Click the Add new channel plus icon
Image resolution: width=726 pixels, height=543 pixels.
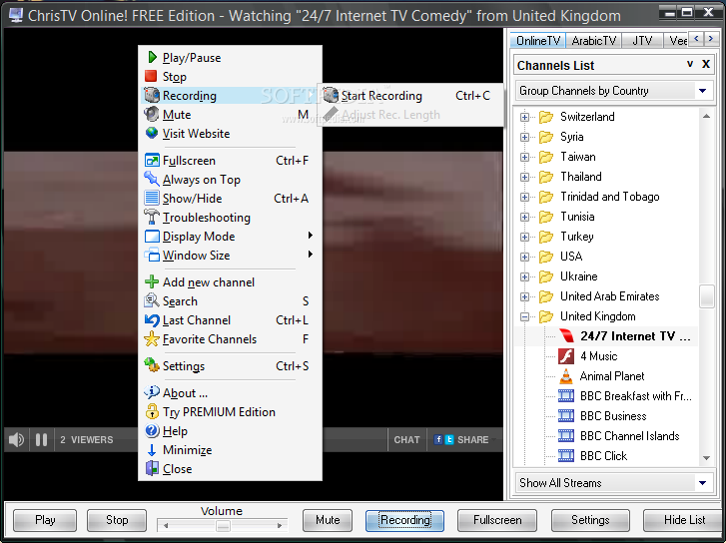152,281
